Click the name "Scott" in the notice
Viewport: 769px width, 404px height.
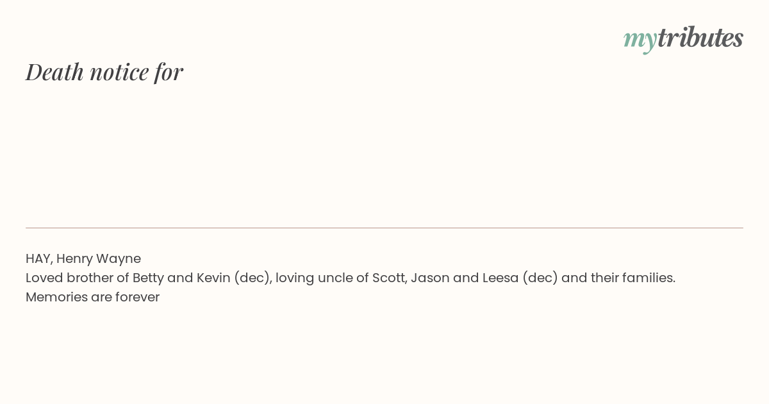[x=389, y=278]
